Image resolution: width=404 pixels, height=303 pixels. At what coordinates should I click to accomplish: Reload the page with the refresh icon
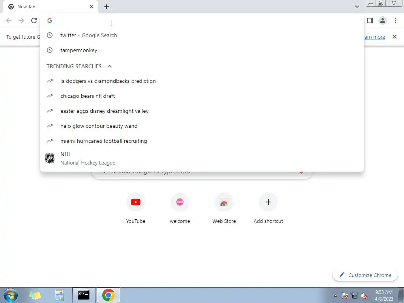coord(34,21)
